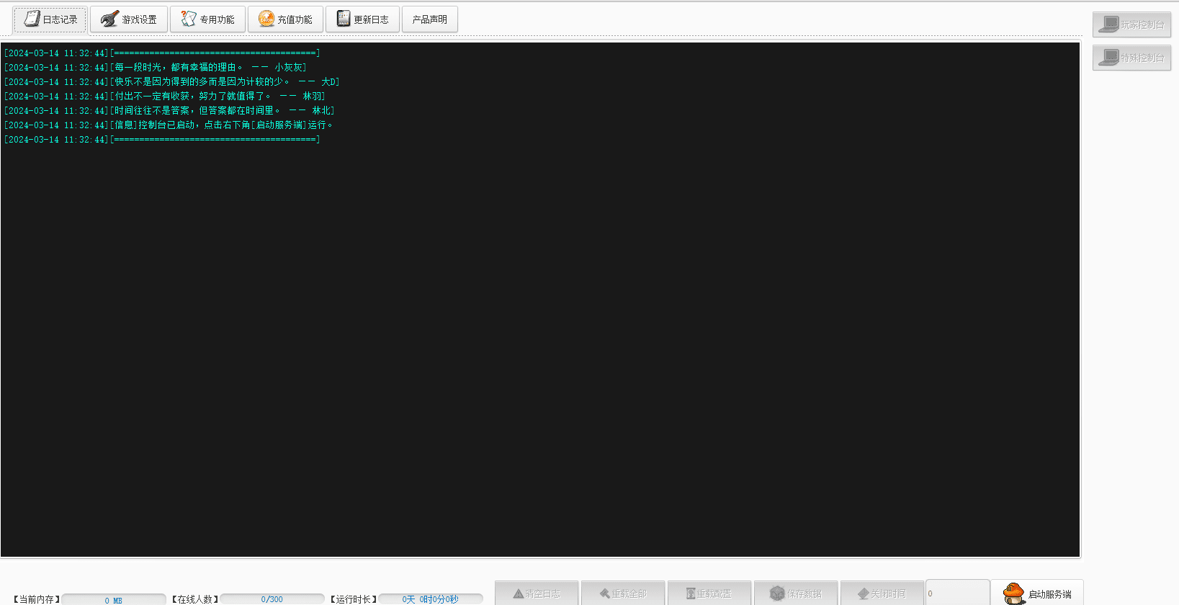Click the log line signed 小灰灰
Viewport: 1179px width, 605px height.
point(156,68)
